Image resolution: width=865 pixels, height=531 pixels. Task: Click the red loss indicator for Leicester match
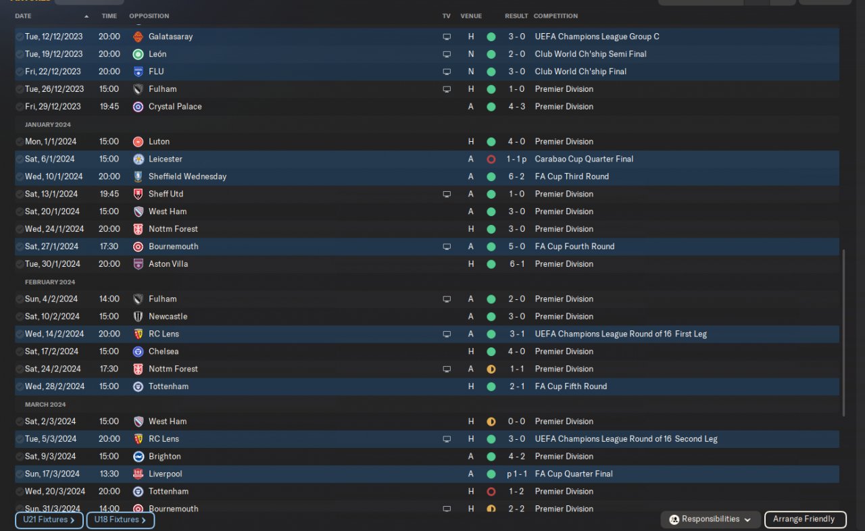(491, 159)
